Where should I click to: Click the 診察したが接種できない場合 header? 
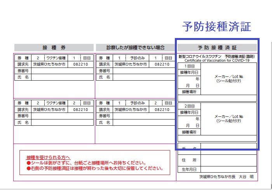[135, 47]
